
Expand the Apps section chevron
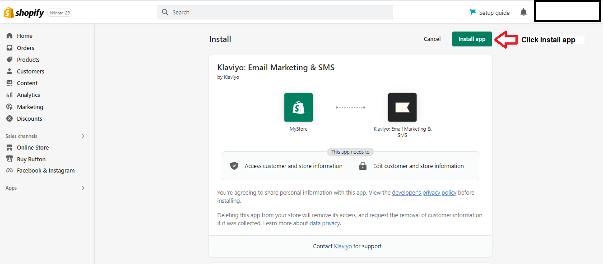83,188
